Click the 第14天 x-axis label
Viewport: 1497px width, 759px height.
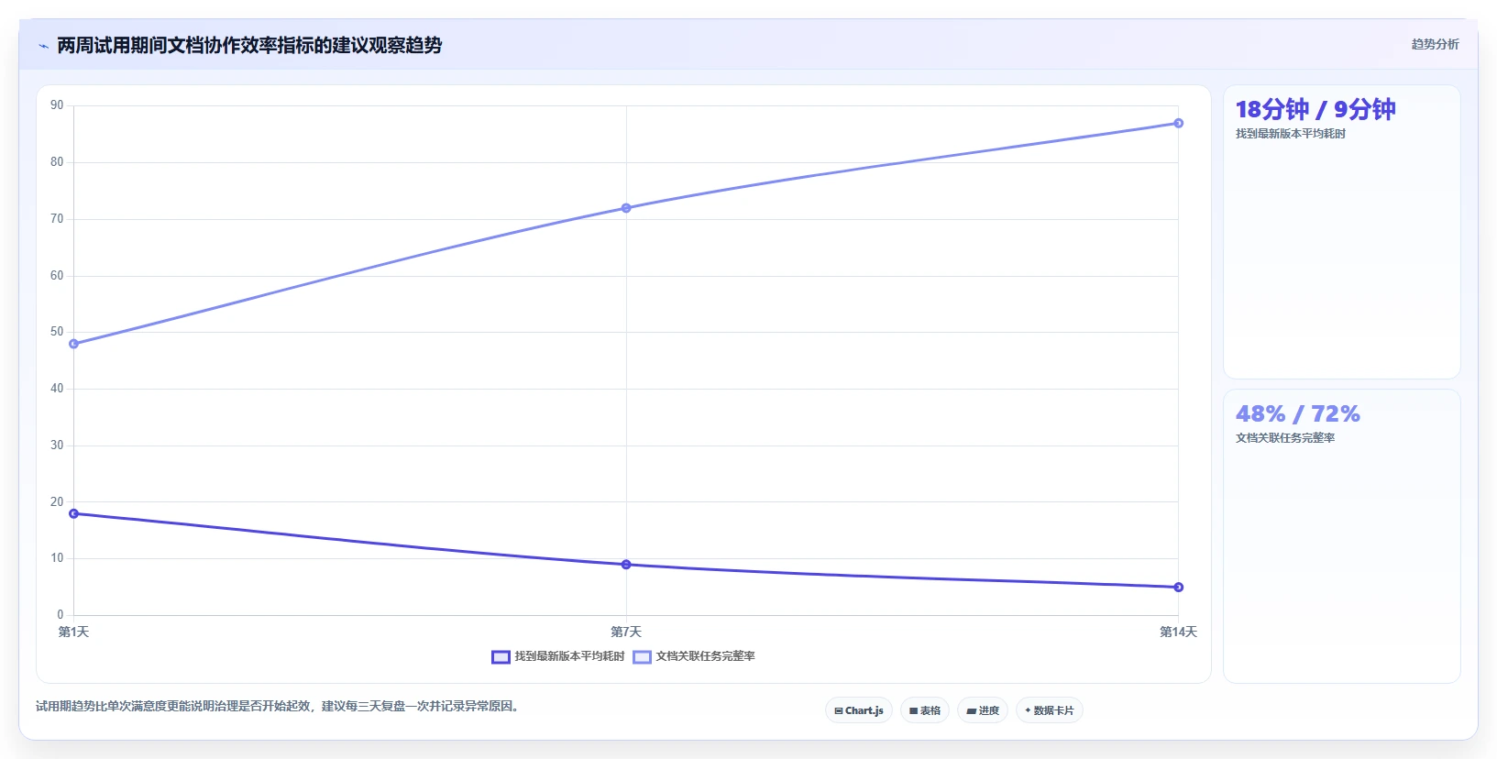(x=1178, y=632)
